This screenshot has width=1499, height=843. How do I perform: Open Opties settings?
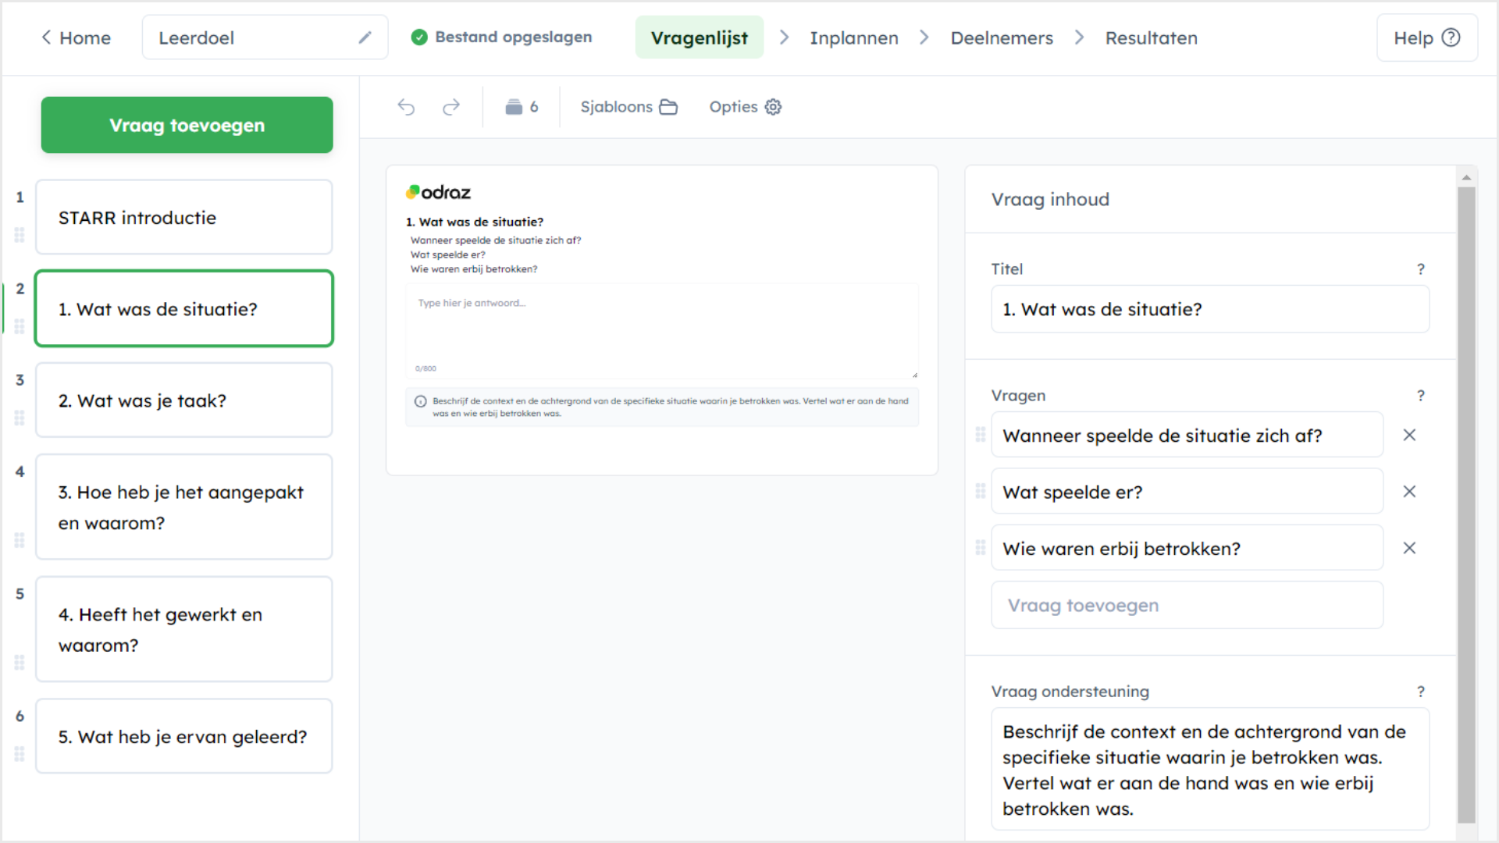click(745, 107)
